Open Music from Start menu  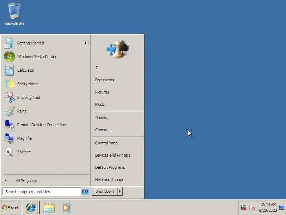[x=100, y=104]
